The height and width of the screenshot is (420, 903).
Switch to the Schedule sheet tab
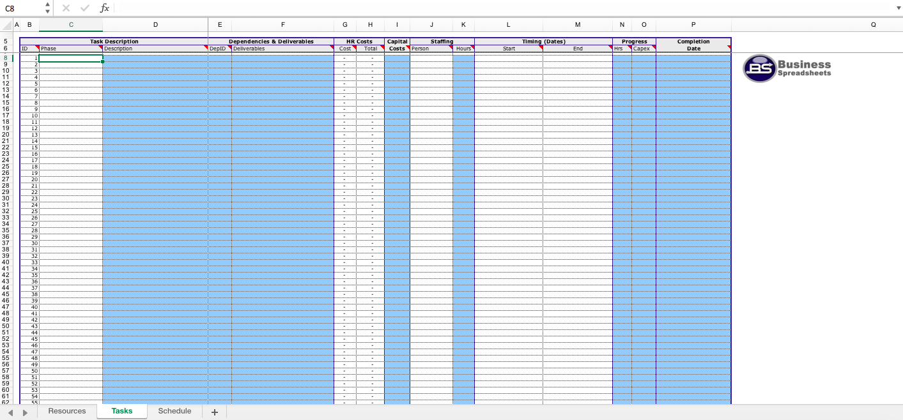[x=174, y=411]
